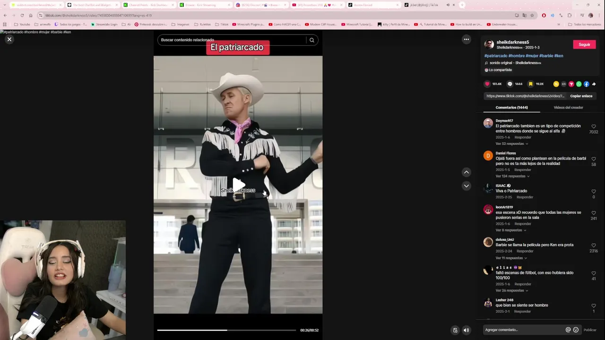
Task: Click the comments bubble icon showing 1444
Action: (510, 84)
